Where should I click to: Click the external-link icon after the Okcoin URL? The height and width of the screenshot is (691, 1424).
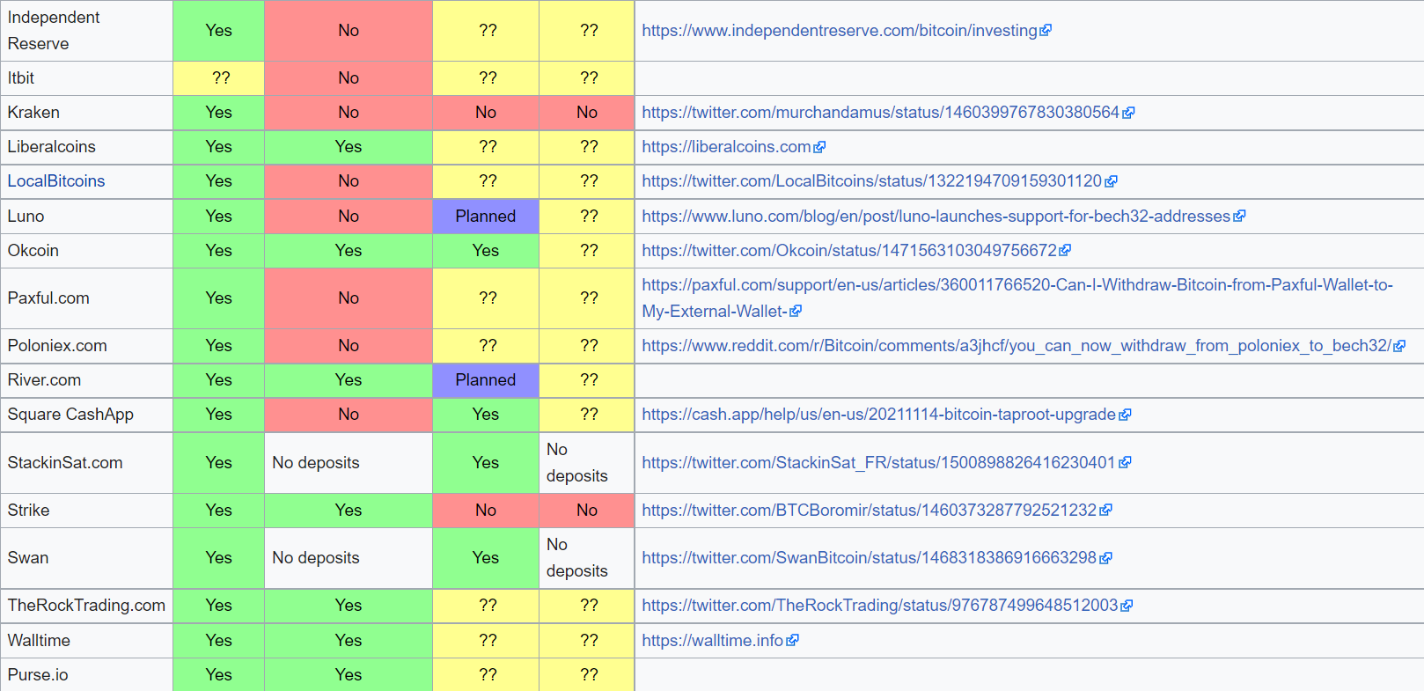[x=1065, y=251]
